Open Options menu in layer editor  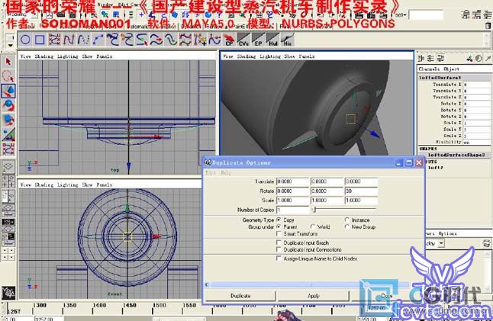[x=447, y=233]
